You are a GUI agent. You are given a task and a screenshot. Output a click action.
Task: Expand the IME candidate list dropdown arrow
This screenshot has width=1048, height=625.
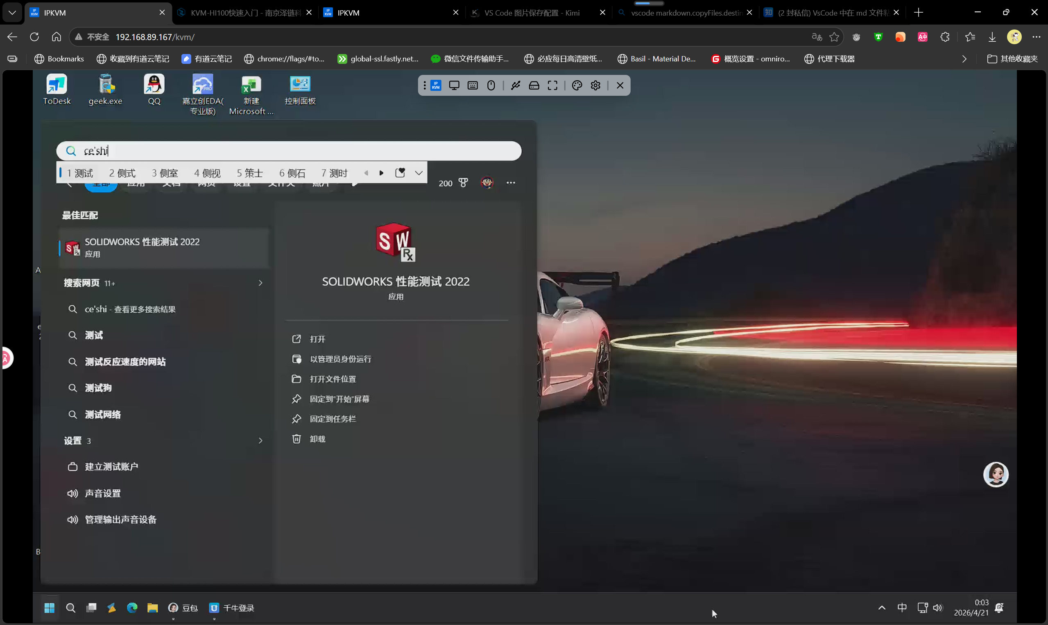click(x=419, y=173)
